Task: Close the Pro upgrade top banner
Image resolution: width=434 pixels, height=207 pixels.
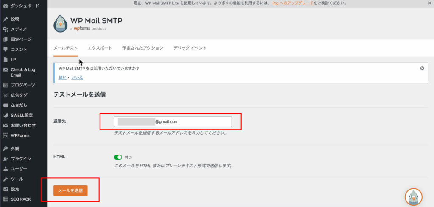Action: tap(429, 3)
